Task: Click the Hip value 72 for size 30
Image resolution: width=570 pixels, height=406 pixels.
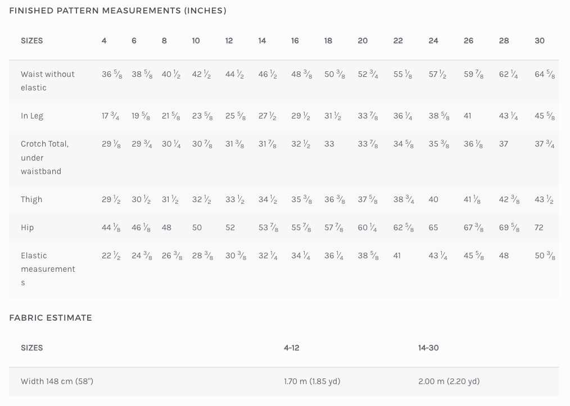Action: [x=539, y=227]
